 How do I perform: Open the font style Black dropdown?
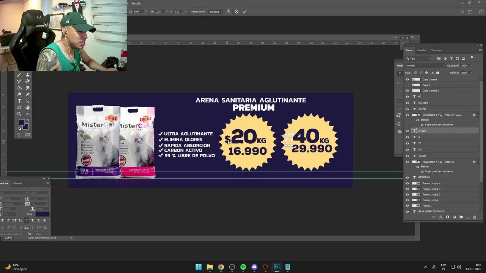pos(39,193)
